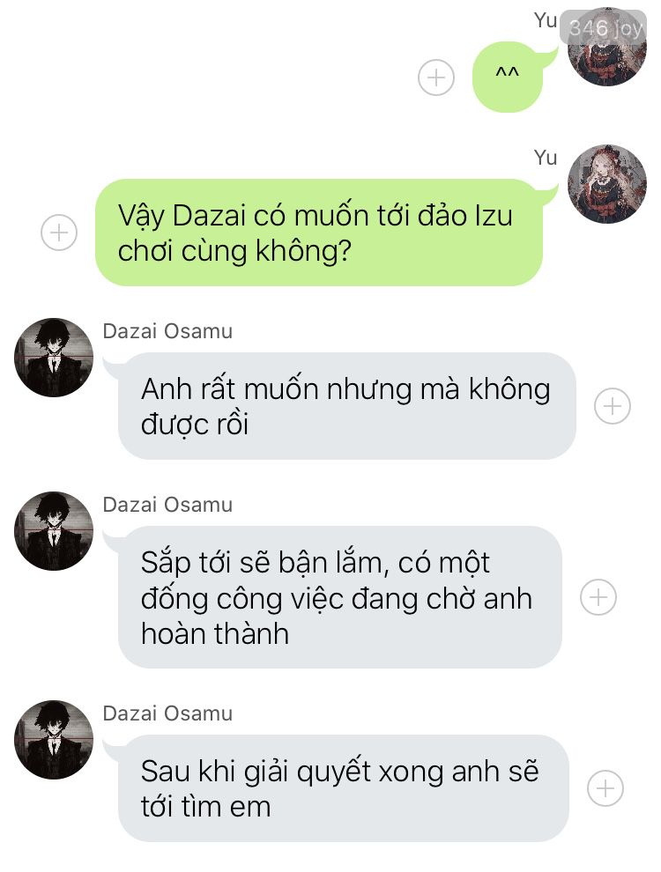The image size is (661, 872).
Task: Open Yu's avatar beside the "^^" message
Action: 607,47
